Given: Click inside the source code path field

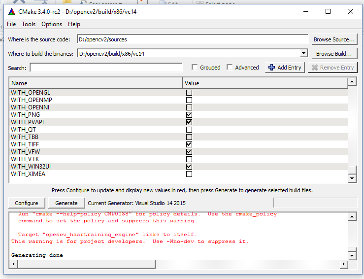Looking at the screenshot, I should (x=193, y=39).
